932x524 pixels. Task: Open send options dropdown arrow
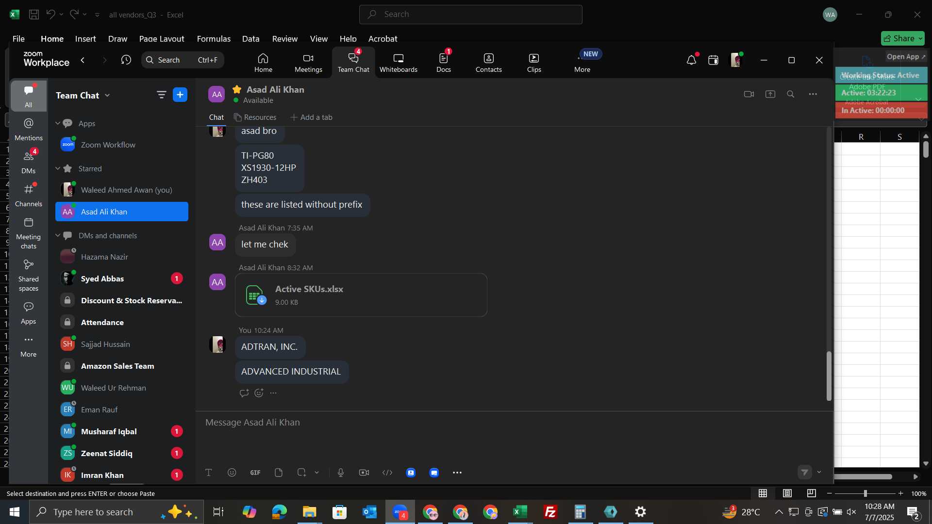[819, 472]
